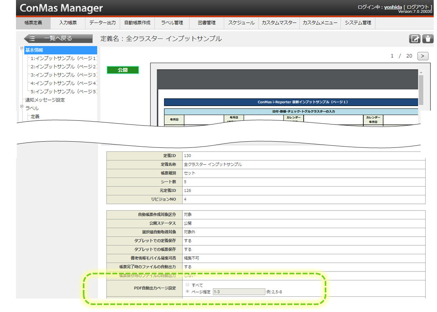The image size is (437, 312).
Task: Go to next page arrow button
Action: coord(423,56)
